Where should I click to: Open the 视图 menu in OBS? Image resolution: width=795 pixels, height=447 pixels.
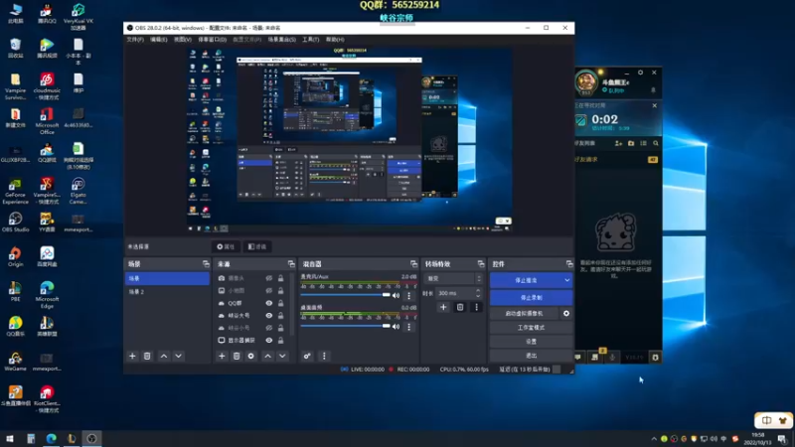tap(183, 40)
